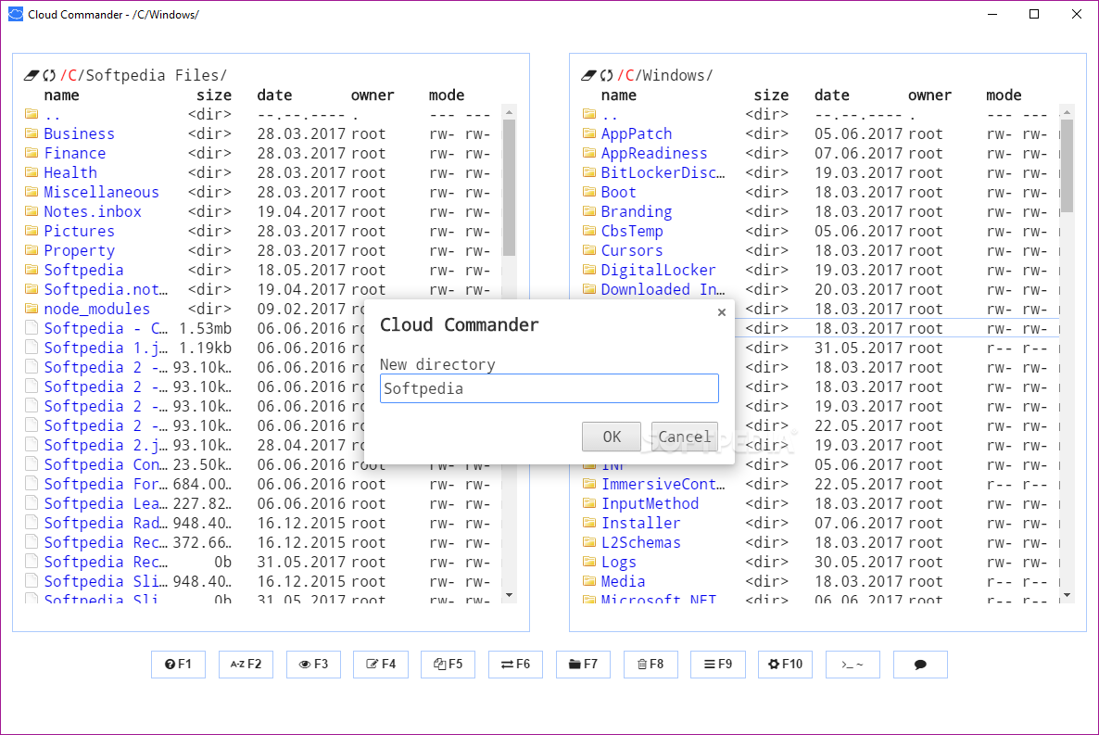The image size is (1099, 735).
Task: Click right panel owner column header
Action: (x=930, y=95)
